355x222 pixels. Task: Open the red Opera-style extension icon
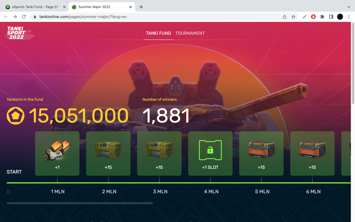[313, 17]
